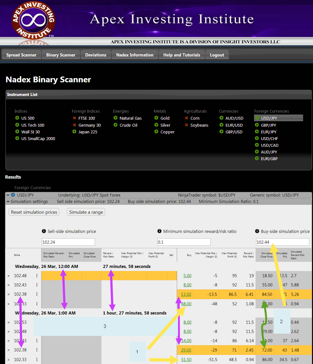Expand the 1:00 AM 102.33 strike row
The height and width of the screenshot is (364, 313).
coord(9,360)
